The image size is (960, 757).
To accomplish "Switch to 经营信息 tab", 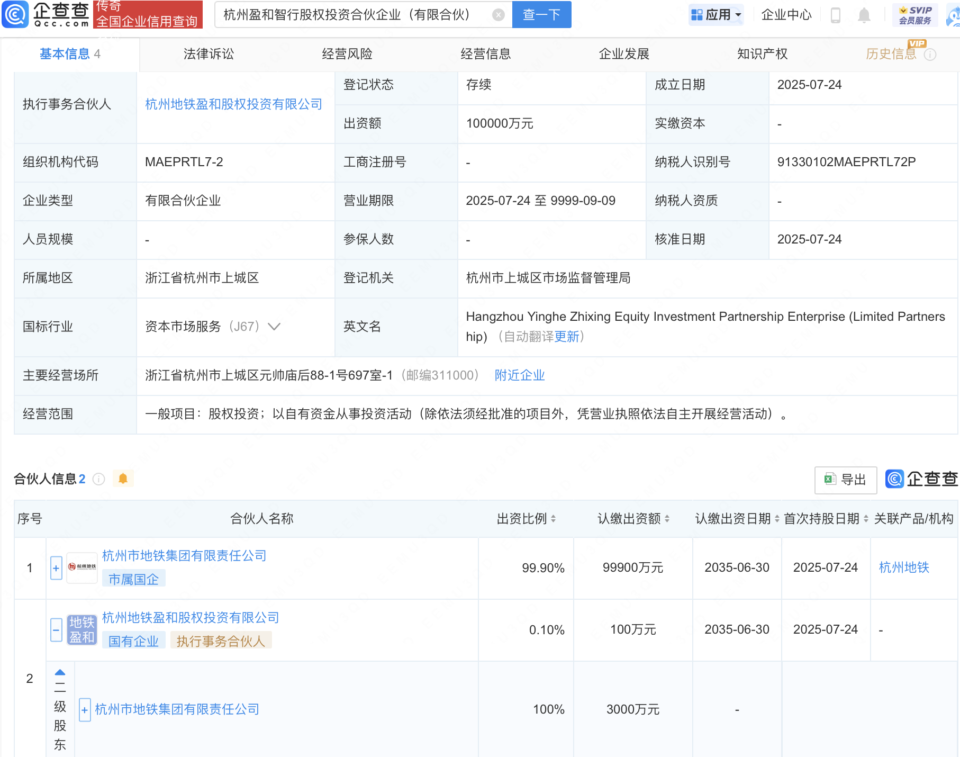I will coord(485,54).
